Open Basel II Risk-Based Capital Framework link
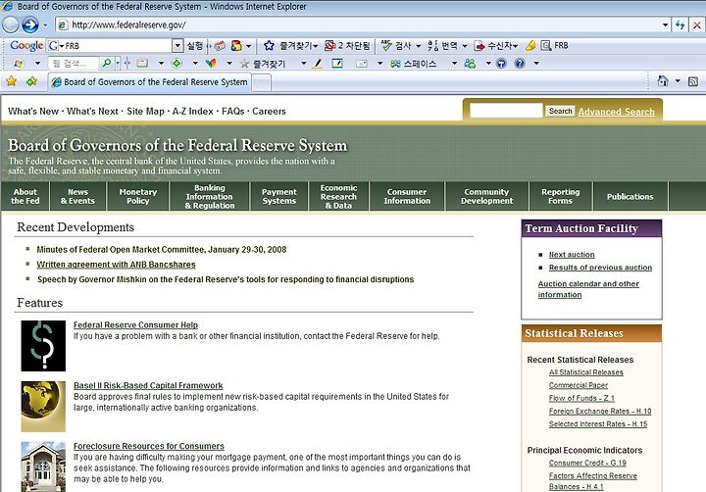706x492 pixels. pyautogui.click(x=148, y=385)
